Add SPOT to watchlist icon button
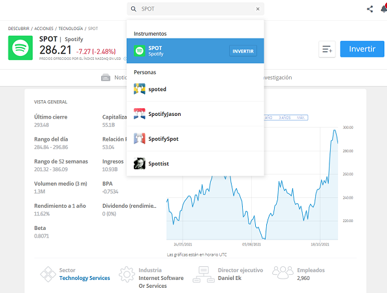Image resolution: width=387 pixels, height=293 pixels. tap(327, 49)
